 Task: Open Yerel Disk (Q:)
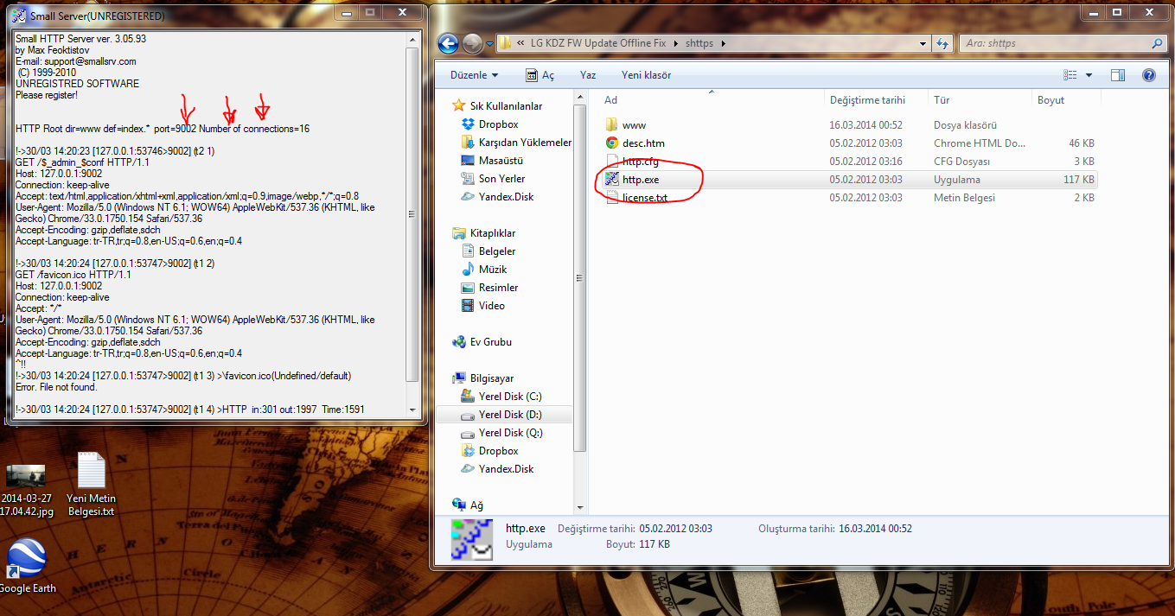510,433
